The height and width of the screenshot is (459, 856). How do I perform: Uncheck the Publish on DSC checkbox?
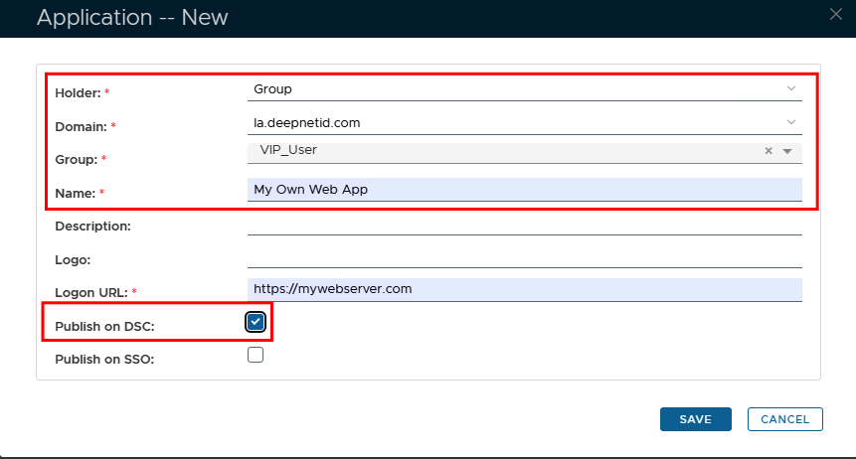click(256, 322)
